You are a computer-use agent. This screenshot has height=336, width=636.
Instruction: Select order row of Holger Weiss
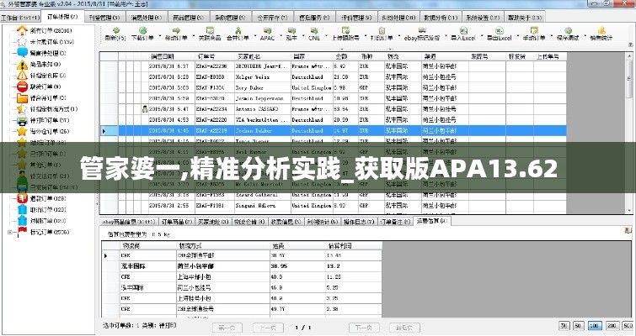(333, 76)
